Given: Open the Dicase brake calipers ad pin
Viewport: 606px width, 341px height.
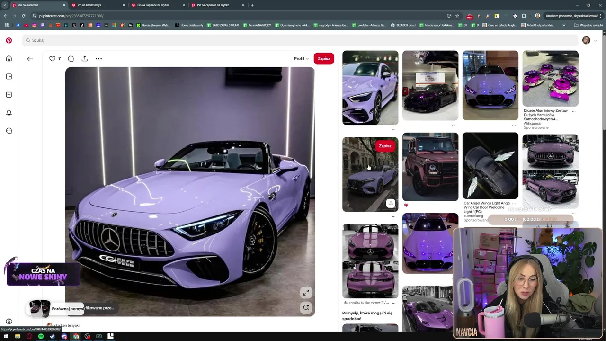Looking at the screenshot, I should point(550,79).
